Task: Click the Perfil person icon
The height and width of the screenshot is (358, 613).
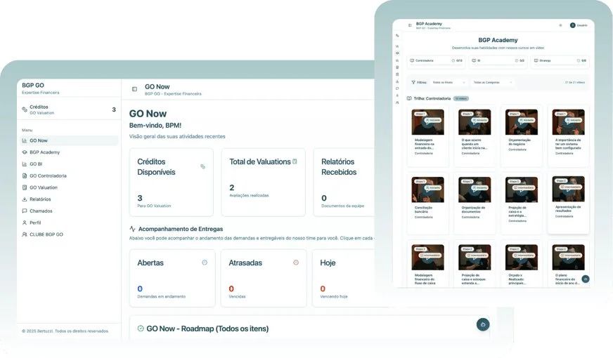Action: pyautogui.click(x=25, y=223)
